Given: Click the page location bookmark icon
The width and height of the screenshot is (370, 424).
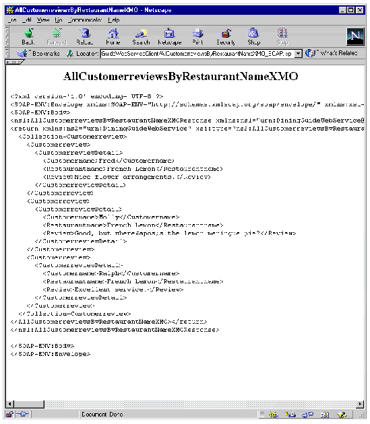Looking at the screenshot, I should click(70, 54).
